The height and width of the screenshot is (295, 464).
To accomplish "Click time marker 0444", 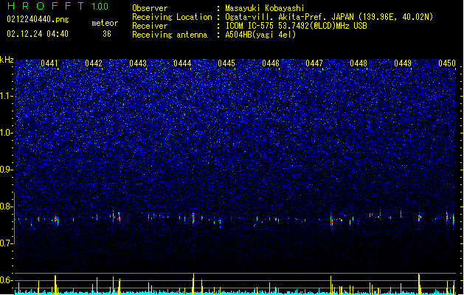I will pos(182,63).
